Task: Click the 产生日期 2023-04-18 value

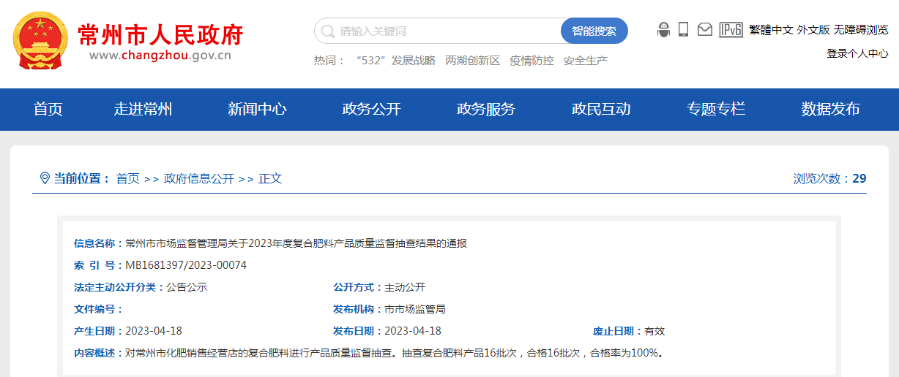Action: point(154,331)
